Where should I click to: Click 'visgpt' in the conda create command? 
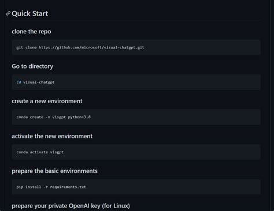59,117
